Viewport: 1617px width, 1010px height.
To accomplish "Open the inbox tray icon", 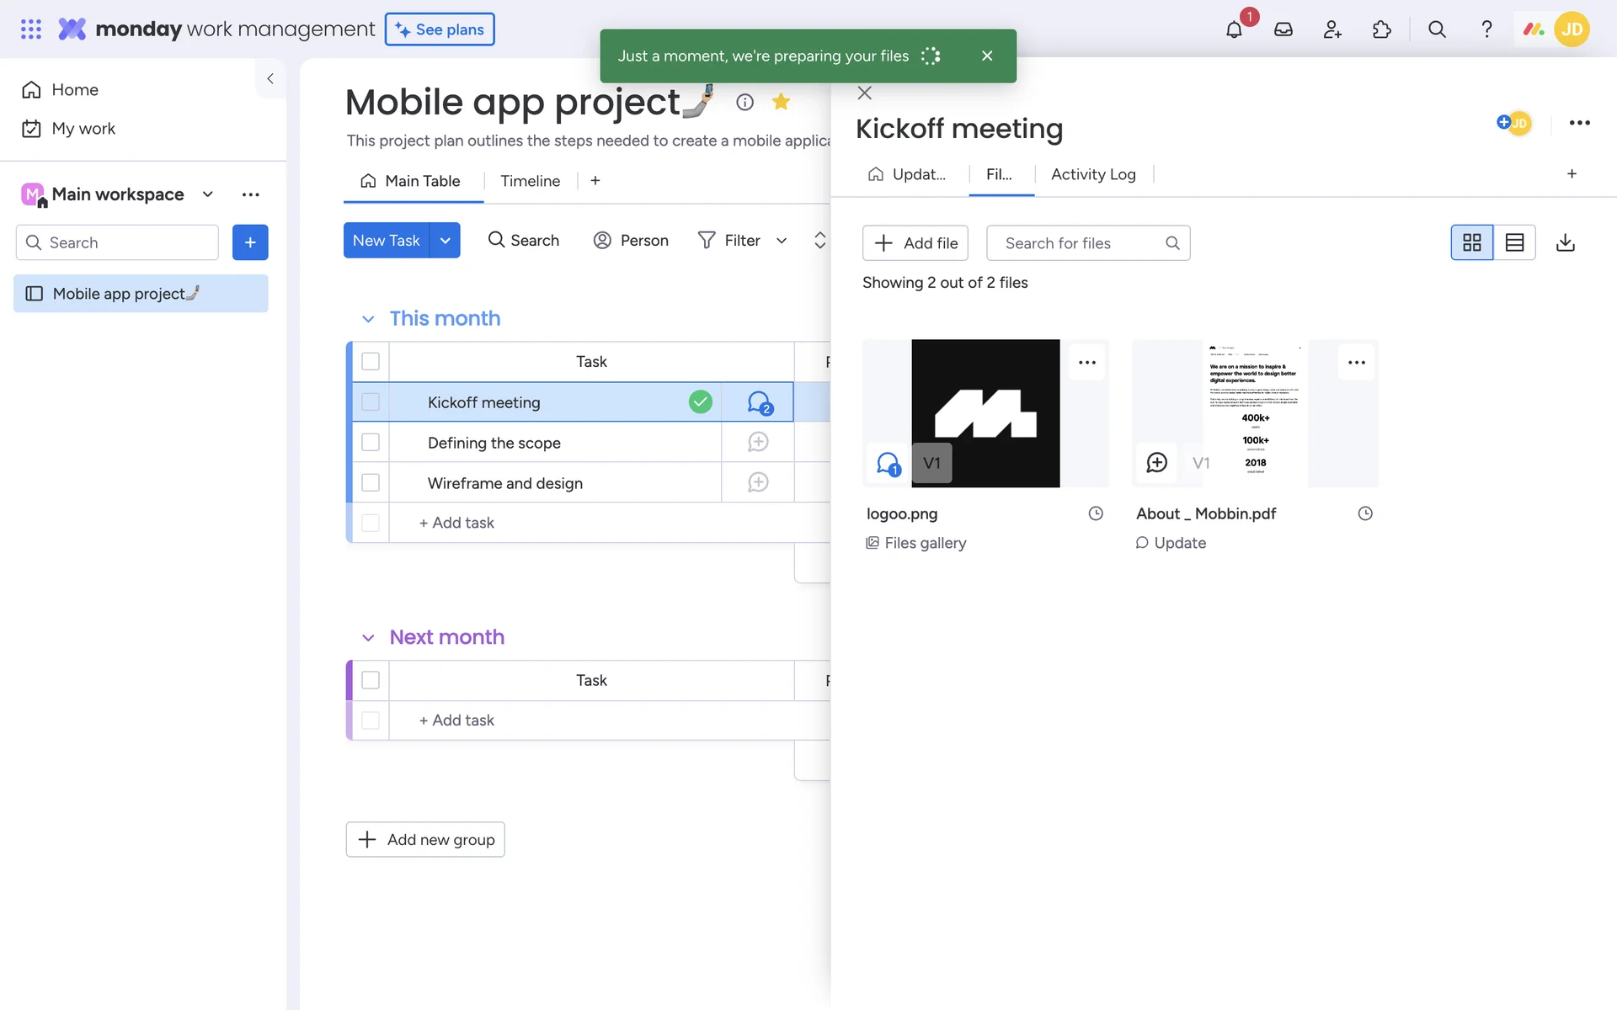I will point(1283,29).
